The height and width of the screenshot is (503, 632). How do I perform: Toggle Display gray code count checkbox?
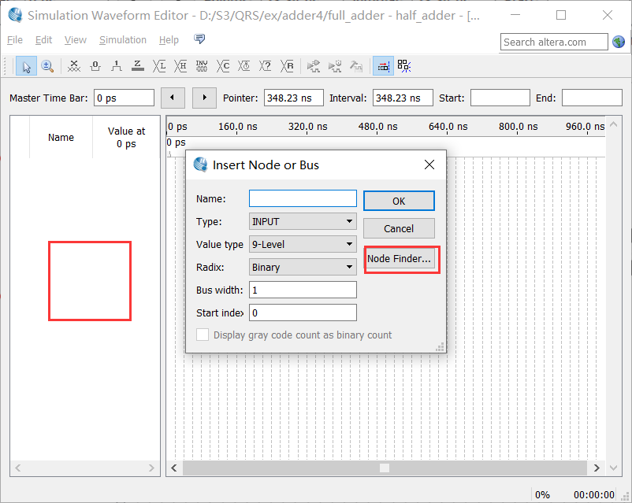[203, 335]
